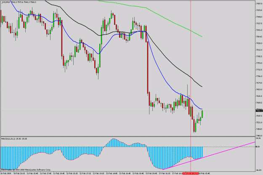Click the 17 Feb 16:15 time axis label

[x=165, y=173]
